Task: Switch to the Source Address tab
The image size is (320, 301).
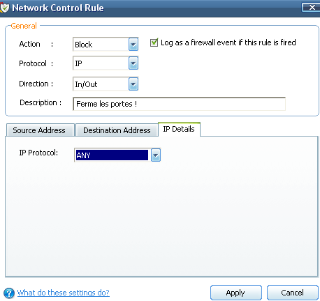Action: tap(41, 130)
